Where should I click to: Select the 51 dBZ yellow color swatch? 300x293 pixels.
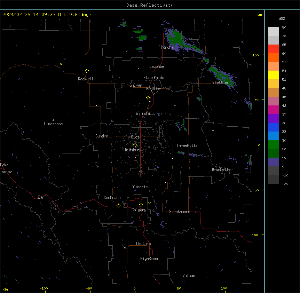click(x=274, y=75)
